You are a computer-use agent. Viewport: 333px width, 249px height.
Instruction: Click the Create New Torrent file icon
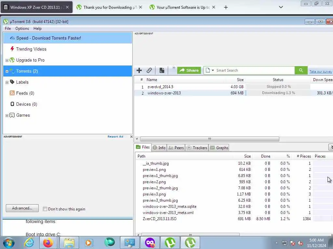[162, 70]
